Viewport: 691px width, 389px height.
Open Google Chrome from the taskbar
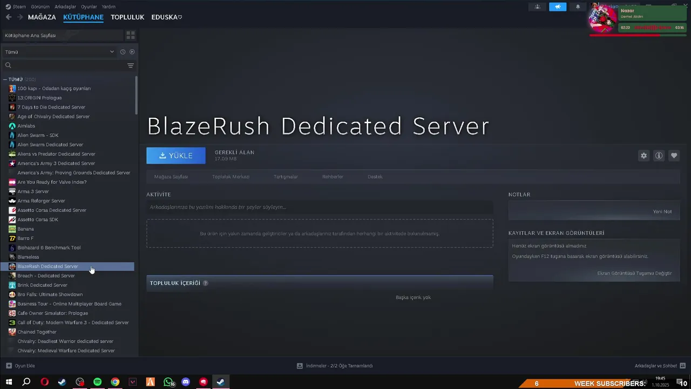point(115,382)
